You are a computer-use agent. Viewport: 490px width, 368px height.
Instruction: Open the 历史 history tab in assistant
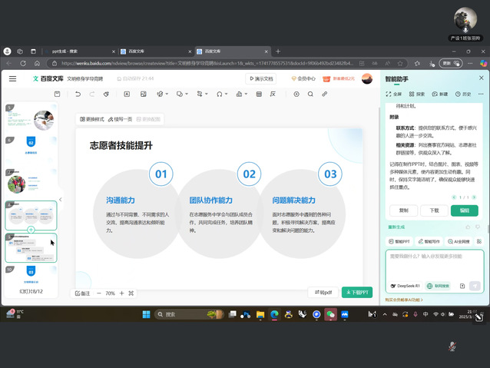[x=465, y=94]
